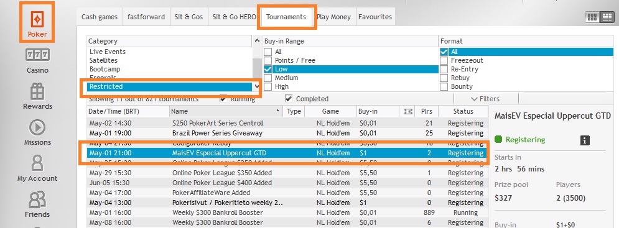The image size is (619, 228).
Task: Check the All buy-in range box
Action: (x=268, y=52)
